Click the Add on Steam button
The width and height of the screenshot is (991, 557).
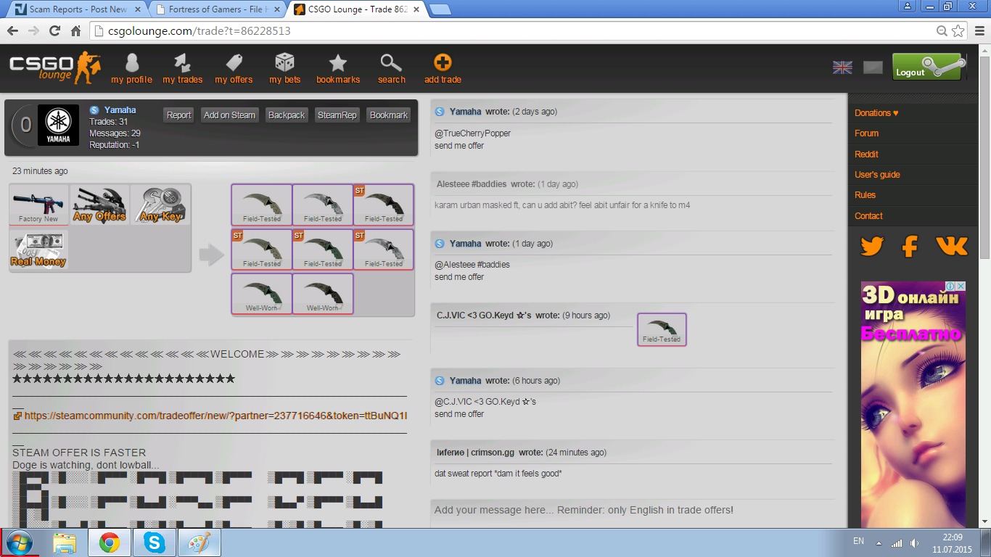[x=229, y=115]
